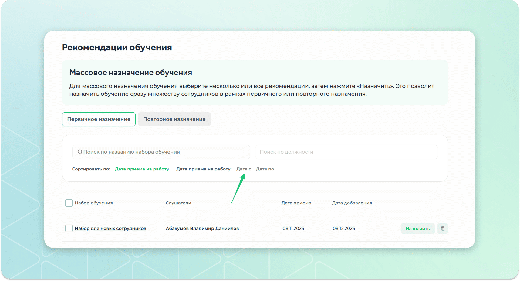Click the magnifier icon in the search field

tap(80, 152)
